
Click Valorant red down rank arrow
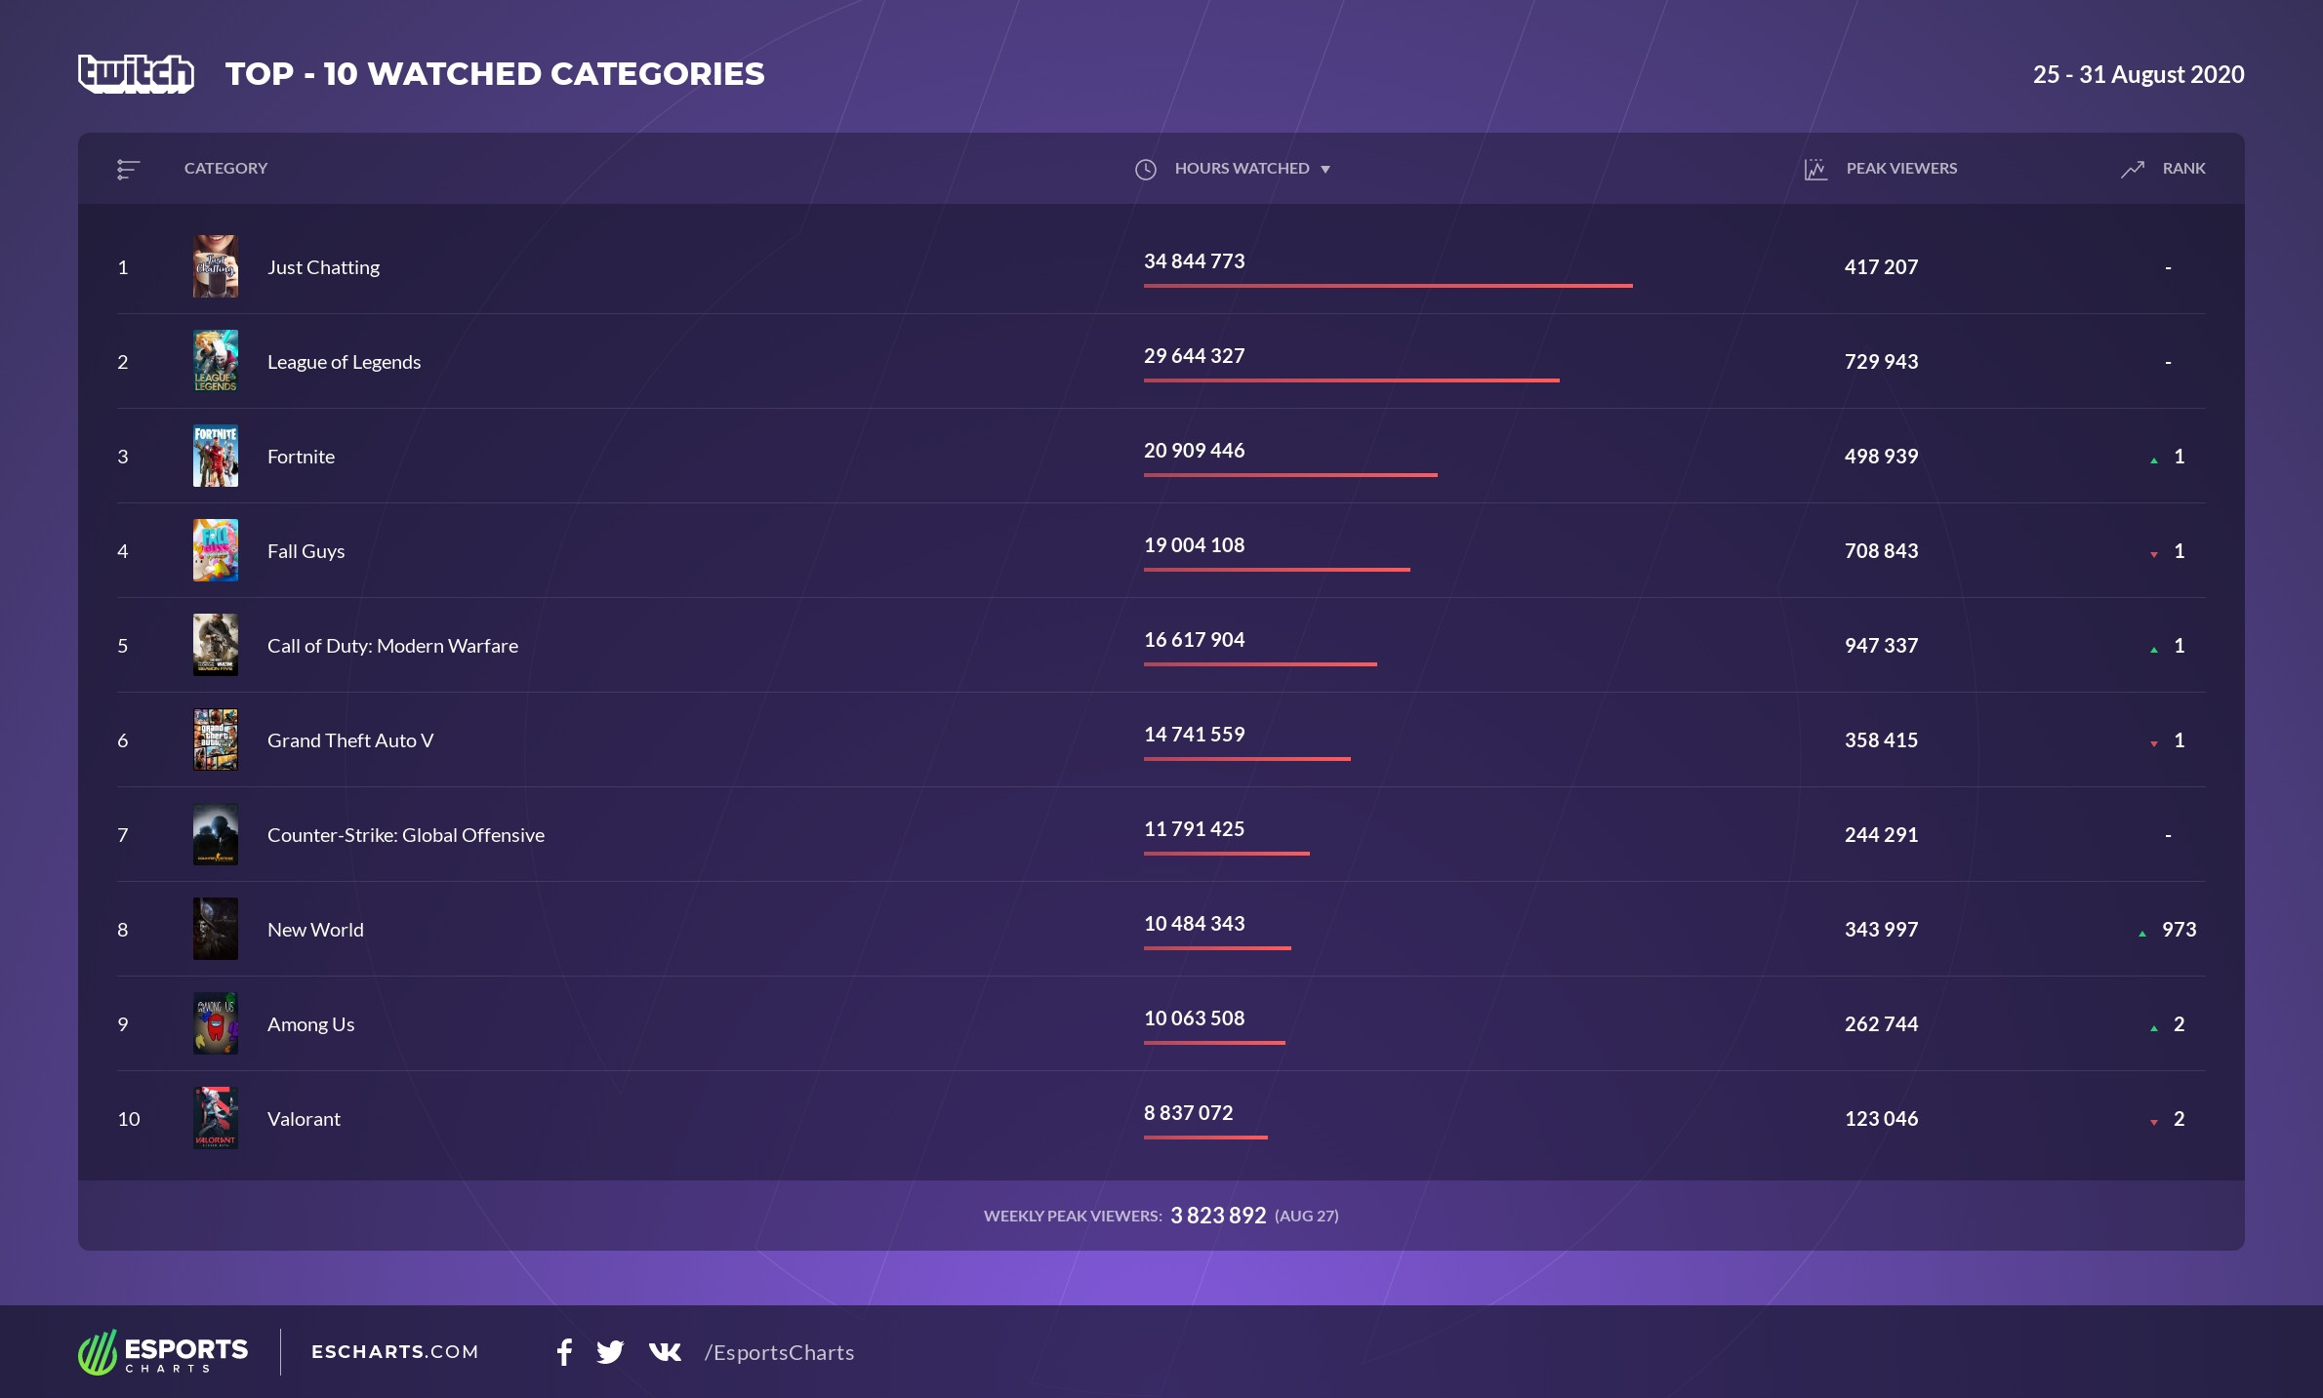(x=2154, y=1123)
